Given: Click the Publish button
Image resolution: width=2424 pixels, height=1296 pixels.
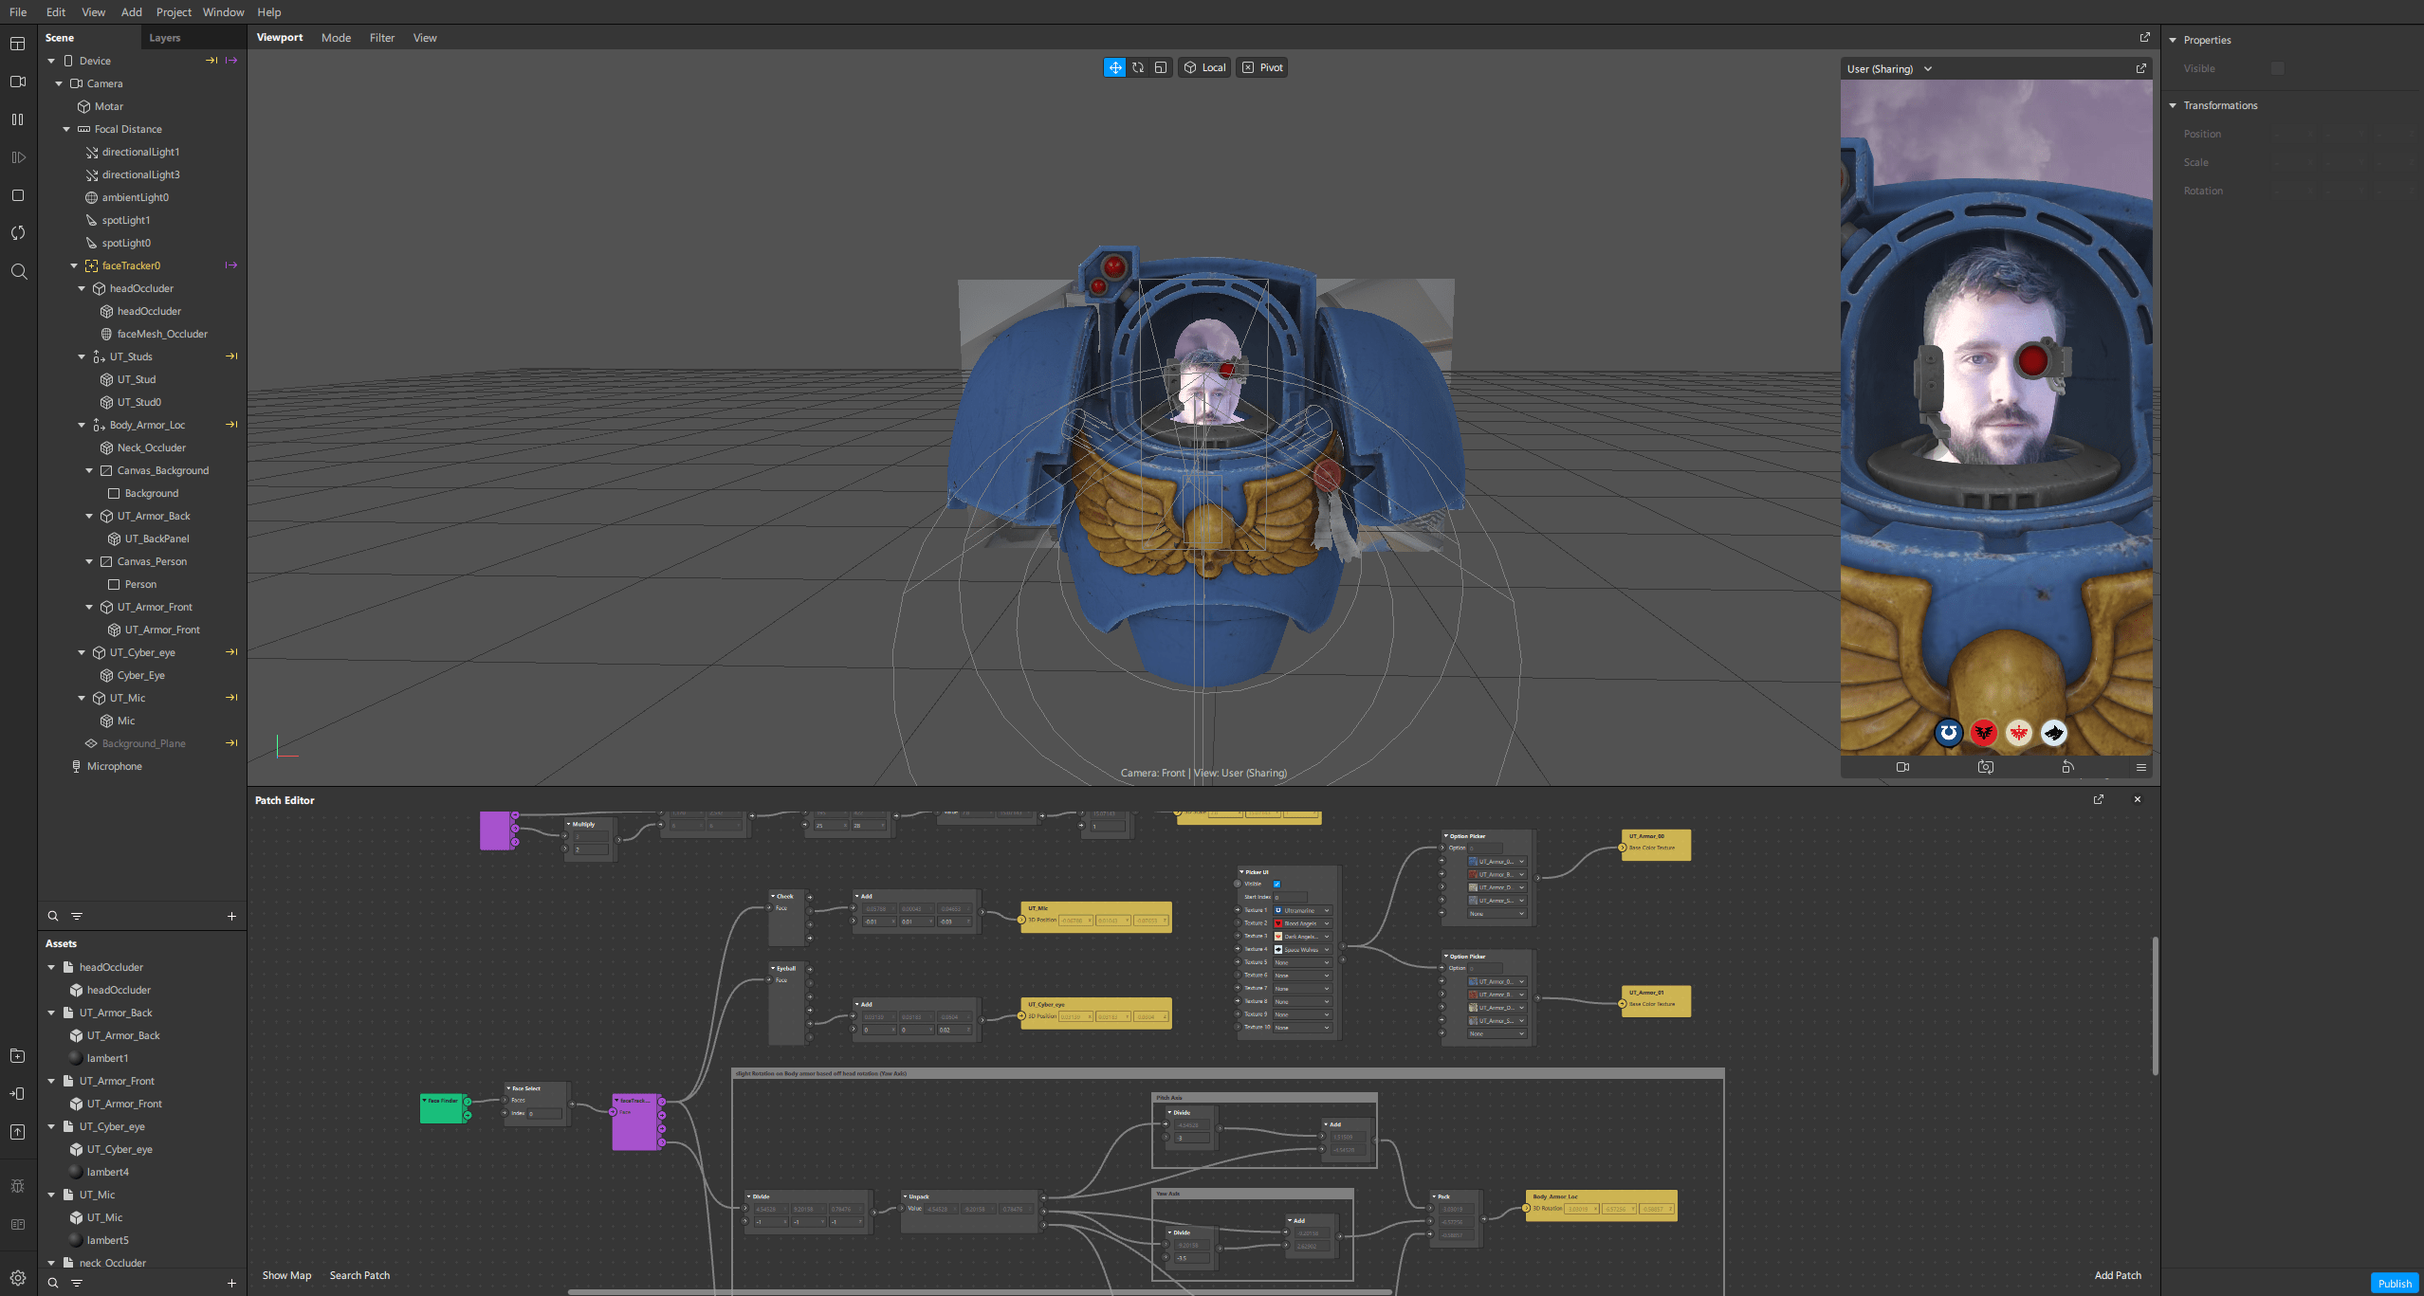Looking at the screenshot, I should point(2394,1283).
